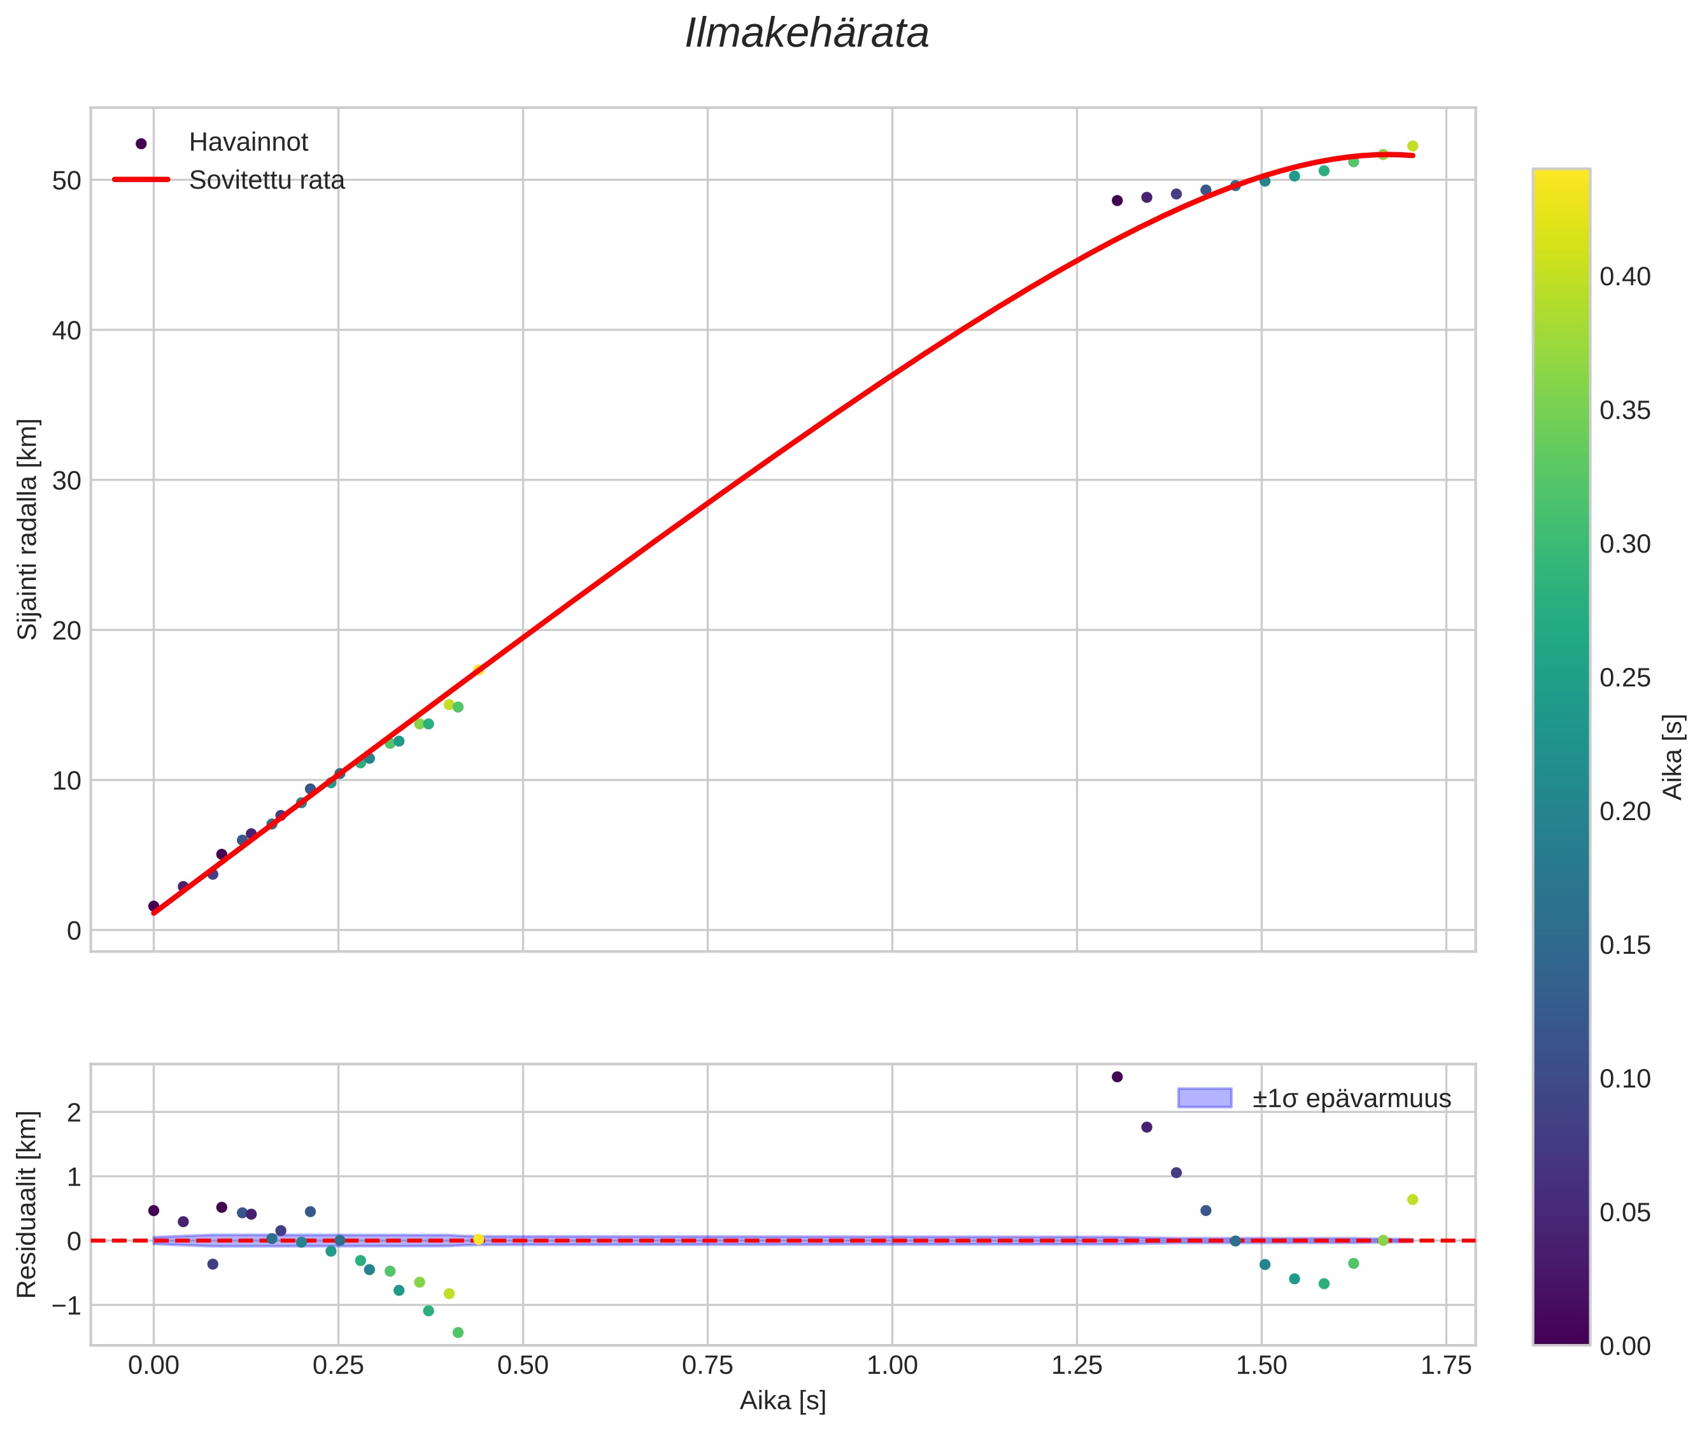The height and width of the screenshot is (1430, 1702).
Task: Click the −1 tick on residual axis
Action: coord(66,1306)
